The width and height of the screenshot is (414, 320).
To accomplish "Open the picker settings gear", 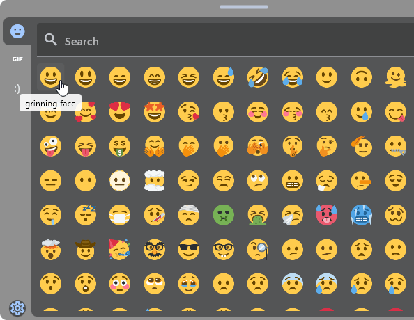I will pyautogui.click(x=17, y=308).
